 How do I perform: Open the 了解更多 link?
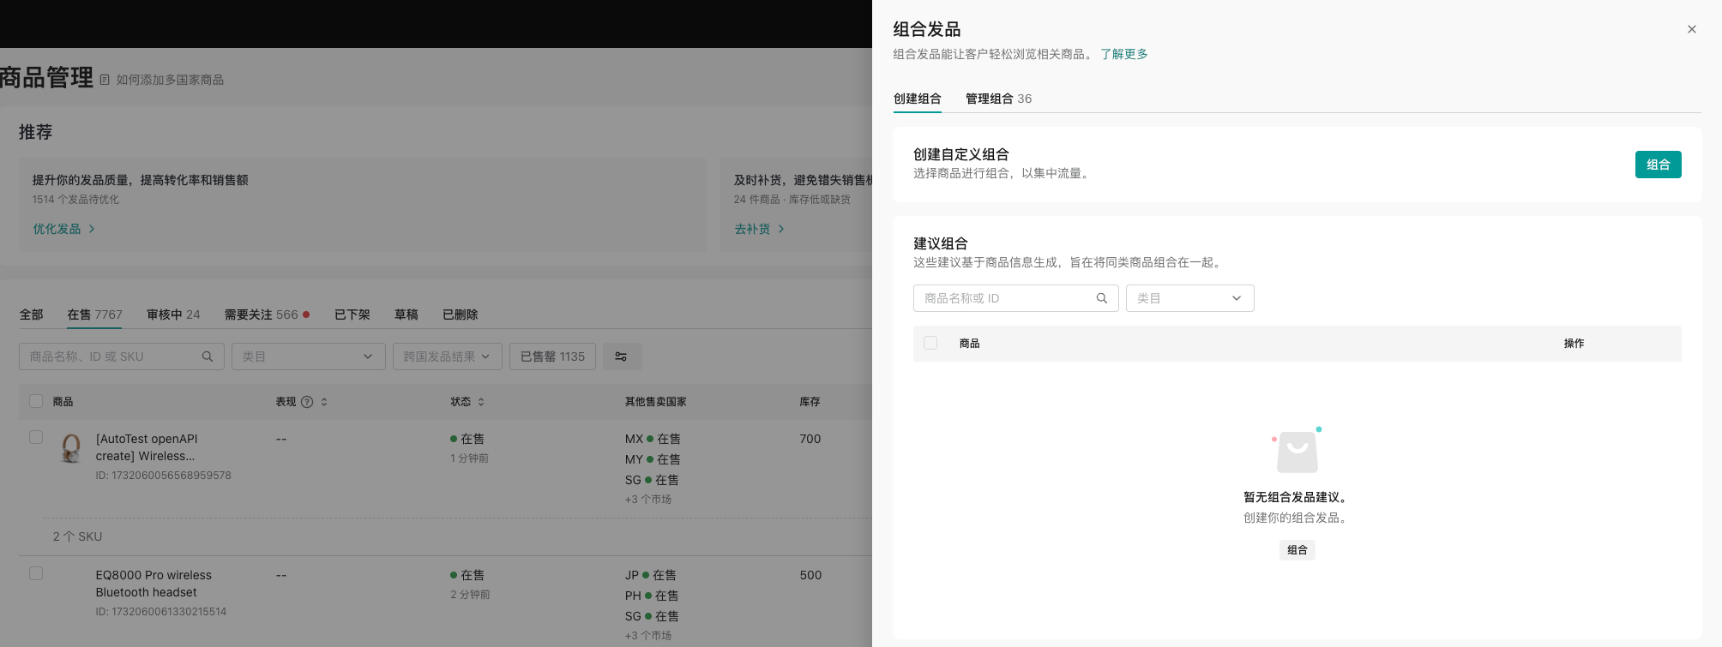1123,54
